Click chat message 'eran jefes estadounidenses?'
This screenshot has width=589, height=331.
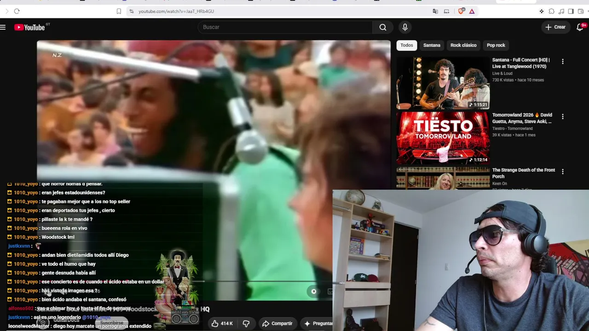[73, 193]
